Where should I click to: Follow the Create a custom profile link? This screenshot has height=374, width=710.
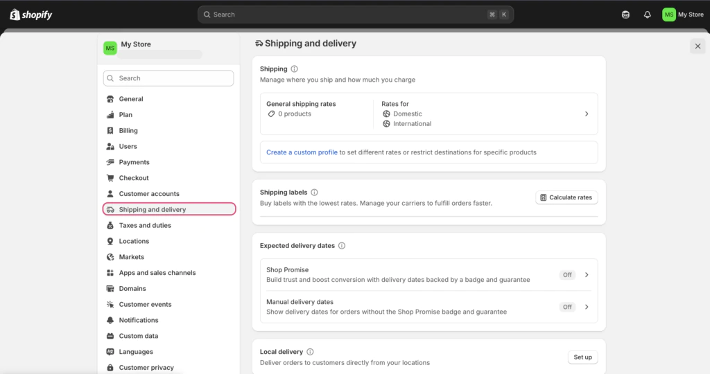coord(302,152)
